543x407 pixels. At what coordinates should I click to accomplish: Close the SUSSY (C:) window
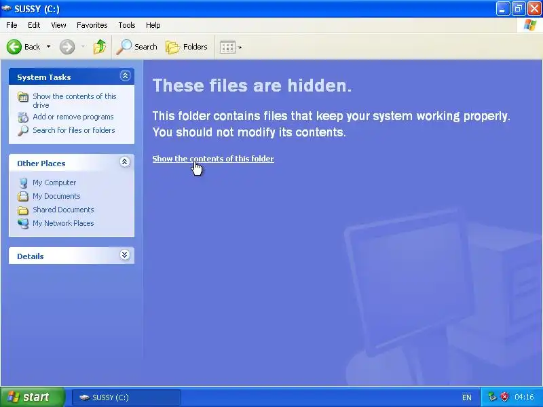point(534,9)
